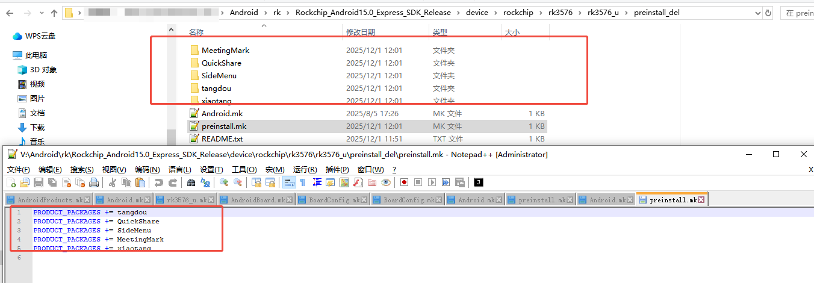Play back the recorded macro
This screenshot has width=814, height=283.
[x=432, y=182]
